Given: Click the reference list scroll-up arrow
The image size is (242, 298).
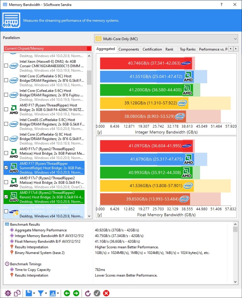Looking at the screenshot, I should (89, 56).
